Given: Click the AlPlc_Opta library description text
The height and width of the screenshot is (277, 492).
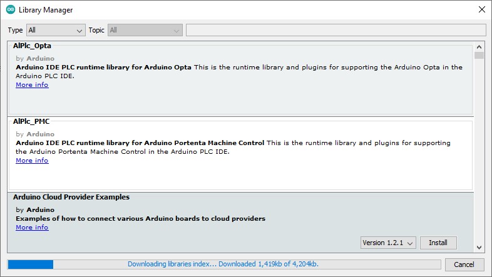Looking at the screenshot, I should point(239,71).
